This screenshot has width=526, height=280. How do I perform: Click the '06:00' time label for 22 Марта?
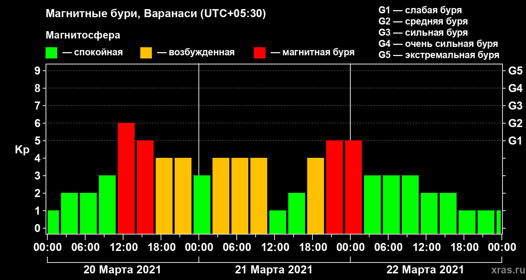point(389,247)
